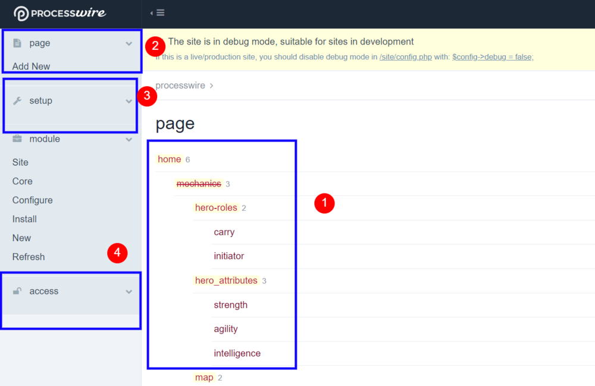Open the /site/config.php link
This screenshot has height=386, width=595.
405,57
